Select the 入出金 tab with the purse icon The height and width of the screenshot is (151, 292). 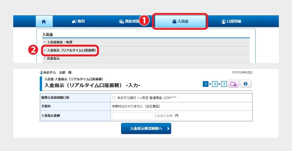point(180,22)
